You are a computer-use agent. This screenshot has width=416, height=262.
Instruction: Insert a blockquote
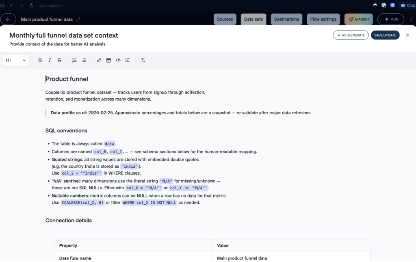[x=128, y=60]
